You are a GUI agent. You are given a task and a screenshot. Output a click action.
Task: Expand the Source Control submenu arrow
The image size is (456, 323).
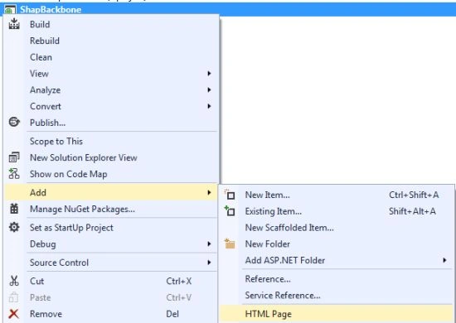209,263
